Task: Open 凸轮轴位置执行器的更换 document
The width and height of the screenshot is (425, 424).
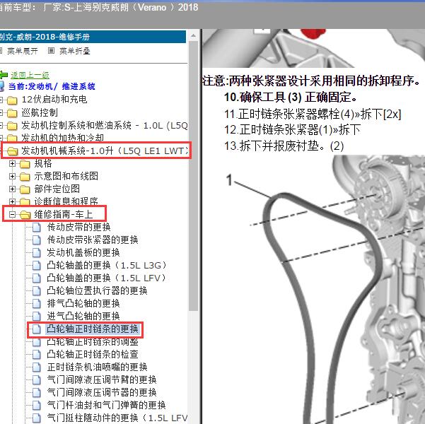Action: (x=97, y=290)
